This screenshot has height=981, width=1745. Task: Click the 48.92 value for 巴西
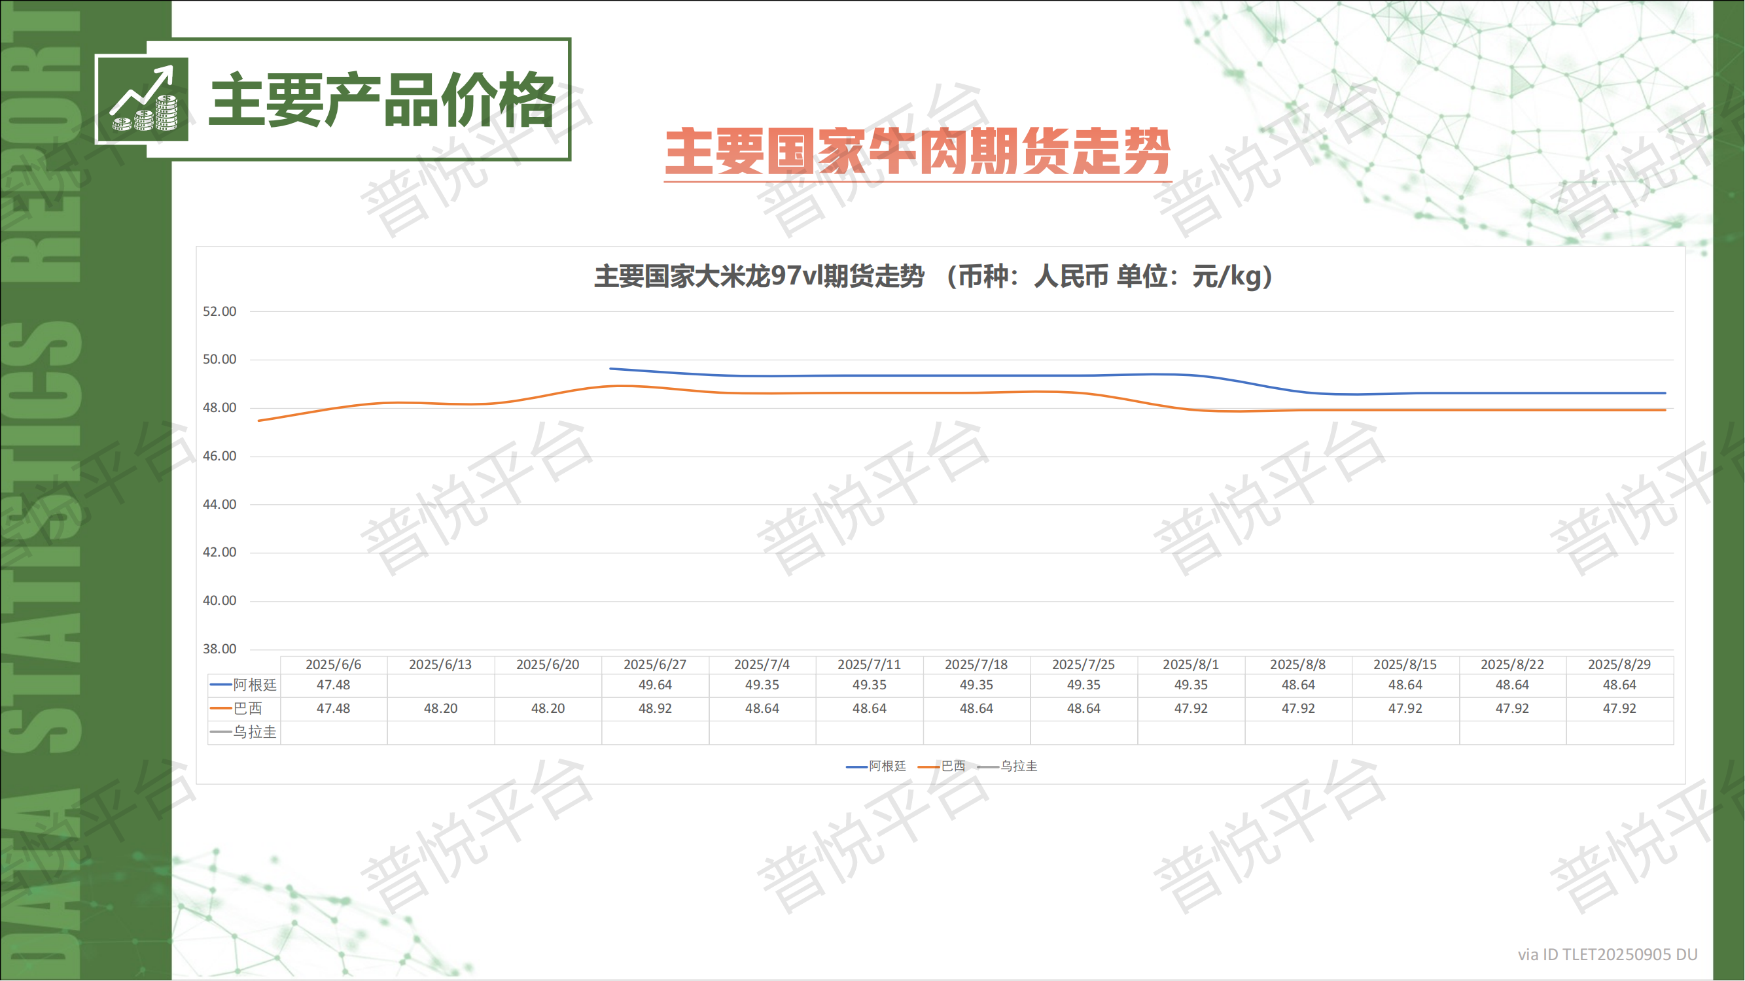(655, 709)
